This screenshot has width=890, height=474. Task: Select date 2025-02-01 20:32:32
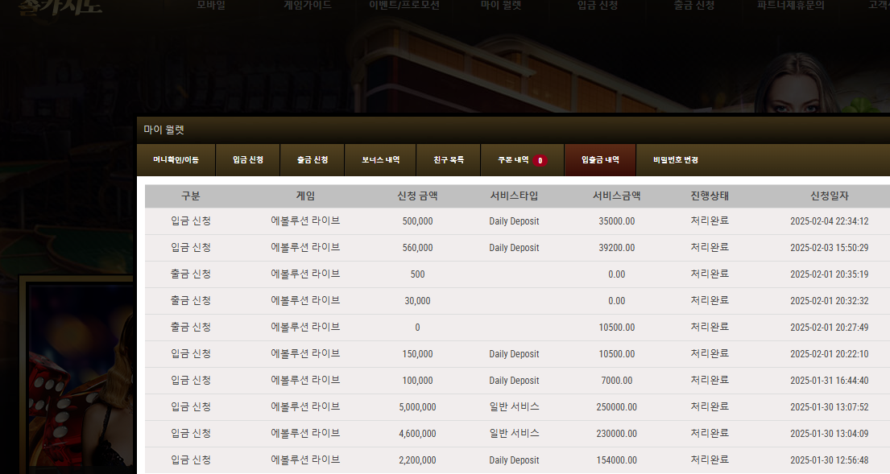pyautogui.click(x=830, y=301)
